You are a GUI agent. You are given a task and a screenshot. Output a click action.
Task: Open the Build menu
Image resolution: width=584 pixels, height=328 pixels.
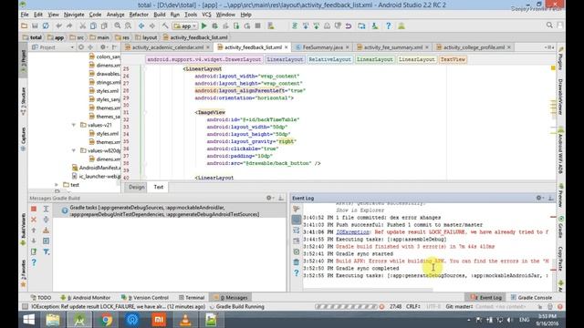160,15
